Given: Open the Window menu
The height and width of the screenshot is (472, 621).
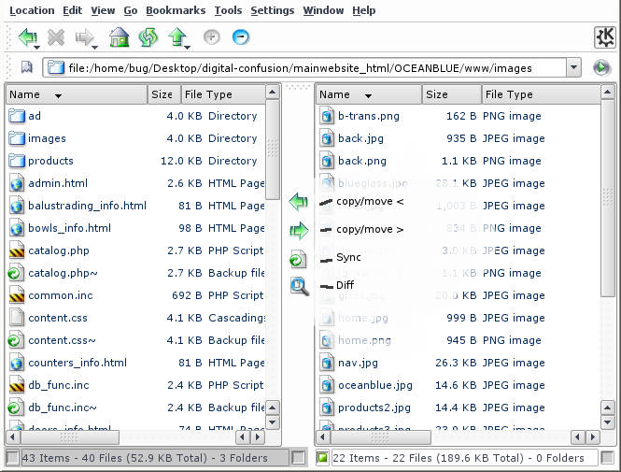Looking at the screenshot, I should pyautogui.click(x=323, y=10).
